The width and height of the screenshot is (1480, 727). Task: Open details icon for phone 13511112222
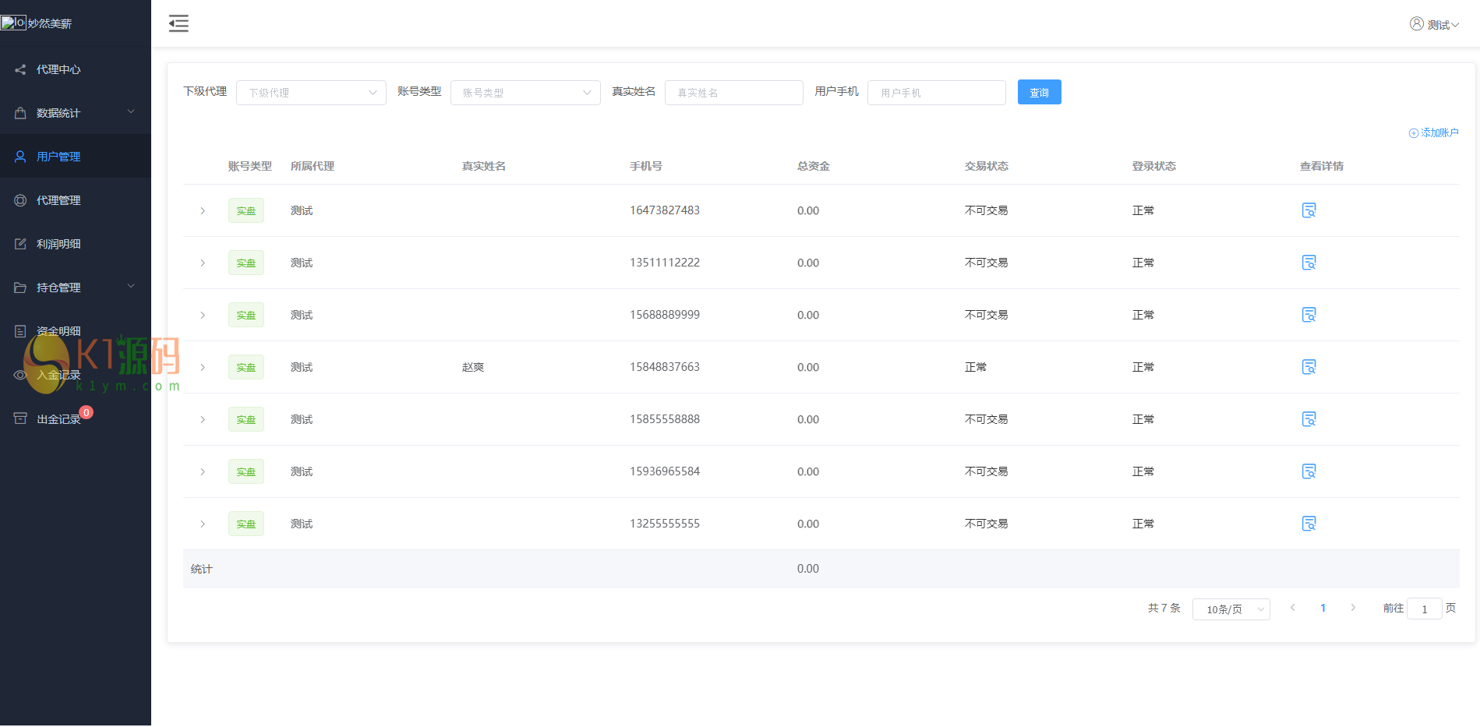coord(1309,263)
